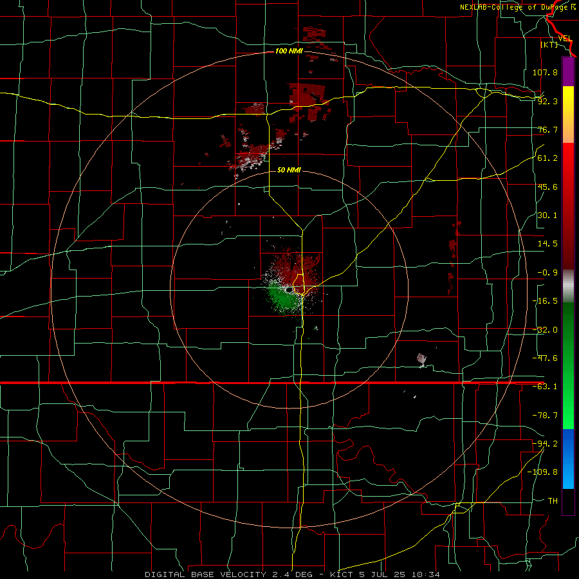This screenshot has height=579, width=579.
Task: Pick the purple segment of velocity color bar
Action: (568, 71)
